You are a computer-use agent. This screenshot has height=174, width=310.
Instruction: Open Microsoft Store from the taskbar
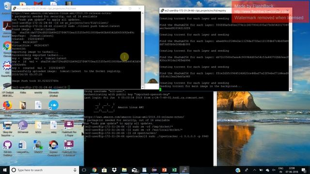point(104,170)
